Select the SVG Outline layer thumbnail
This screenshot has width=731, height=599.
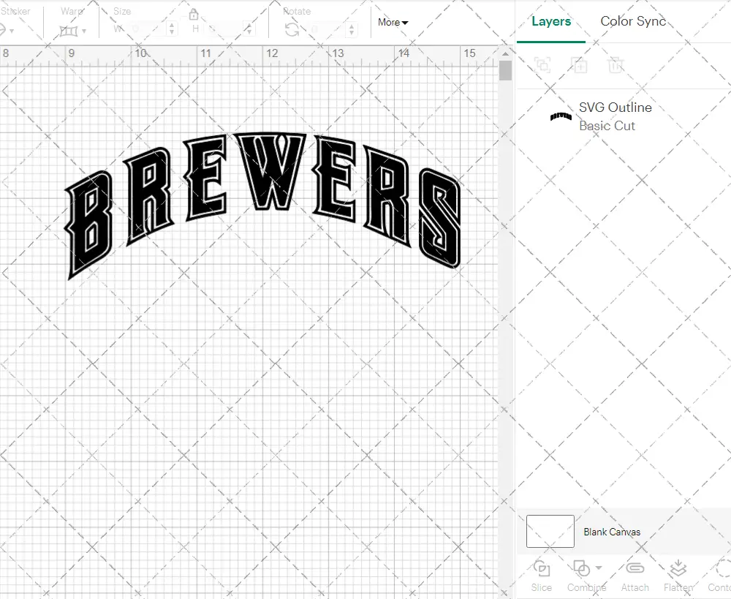tap(561, 116)
